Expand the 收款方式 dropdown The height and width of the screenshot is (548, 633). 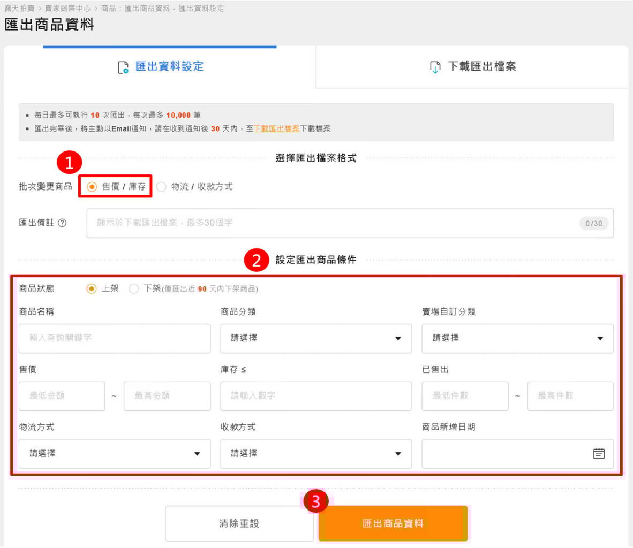pyautogui.click(x=316, y=454)
